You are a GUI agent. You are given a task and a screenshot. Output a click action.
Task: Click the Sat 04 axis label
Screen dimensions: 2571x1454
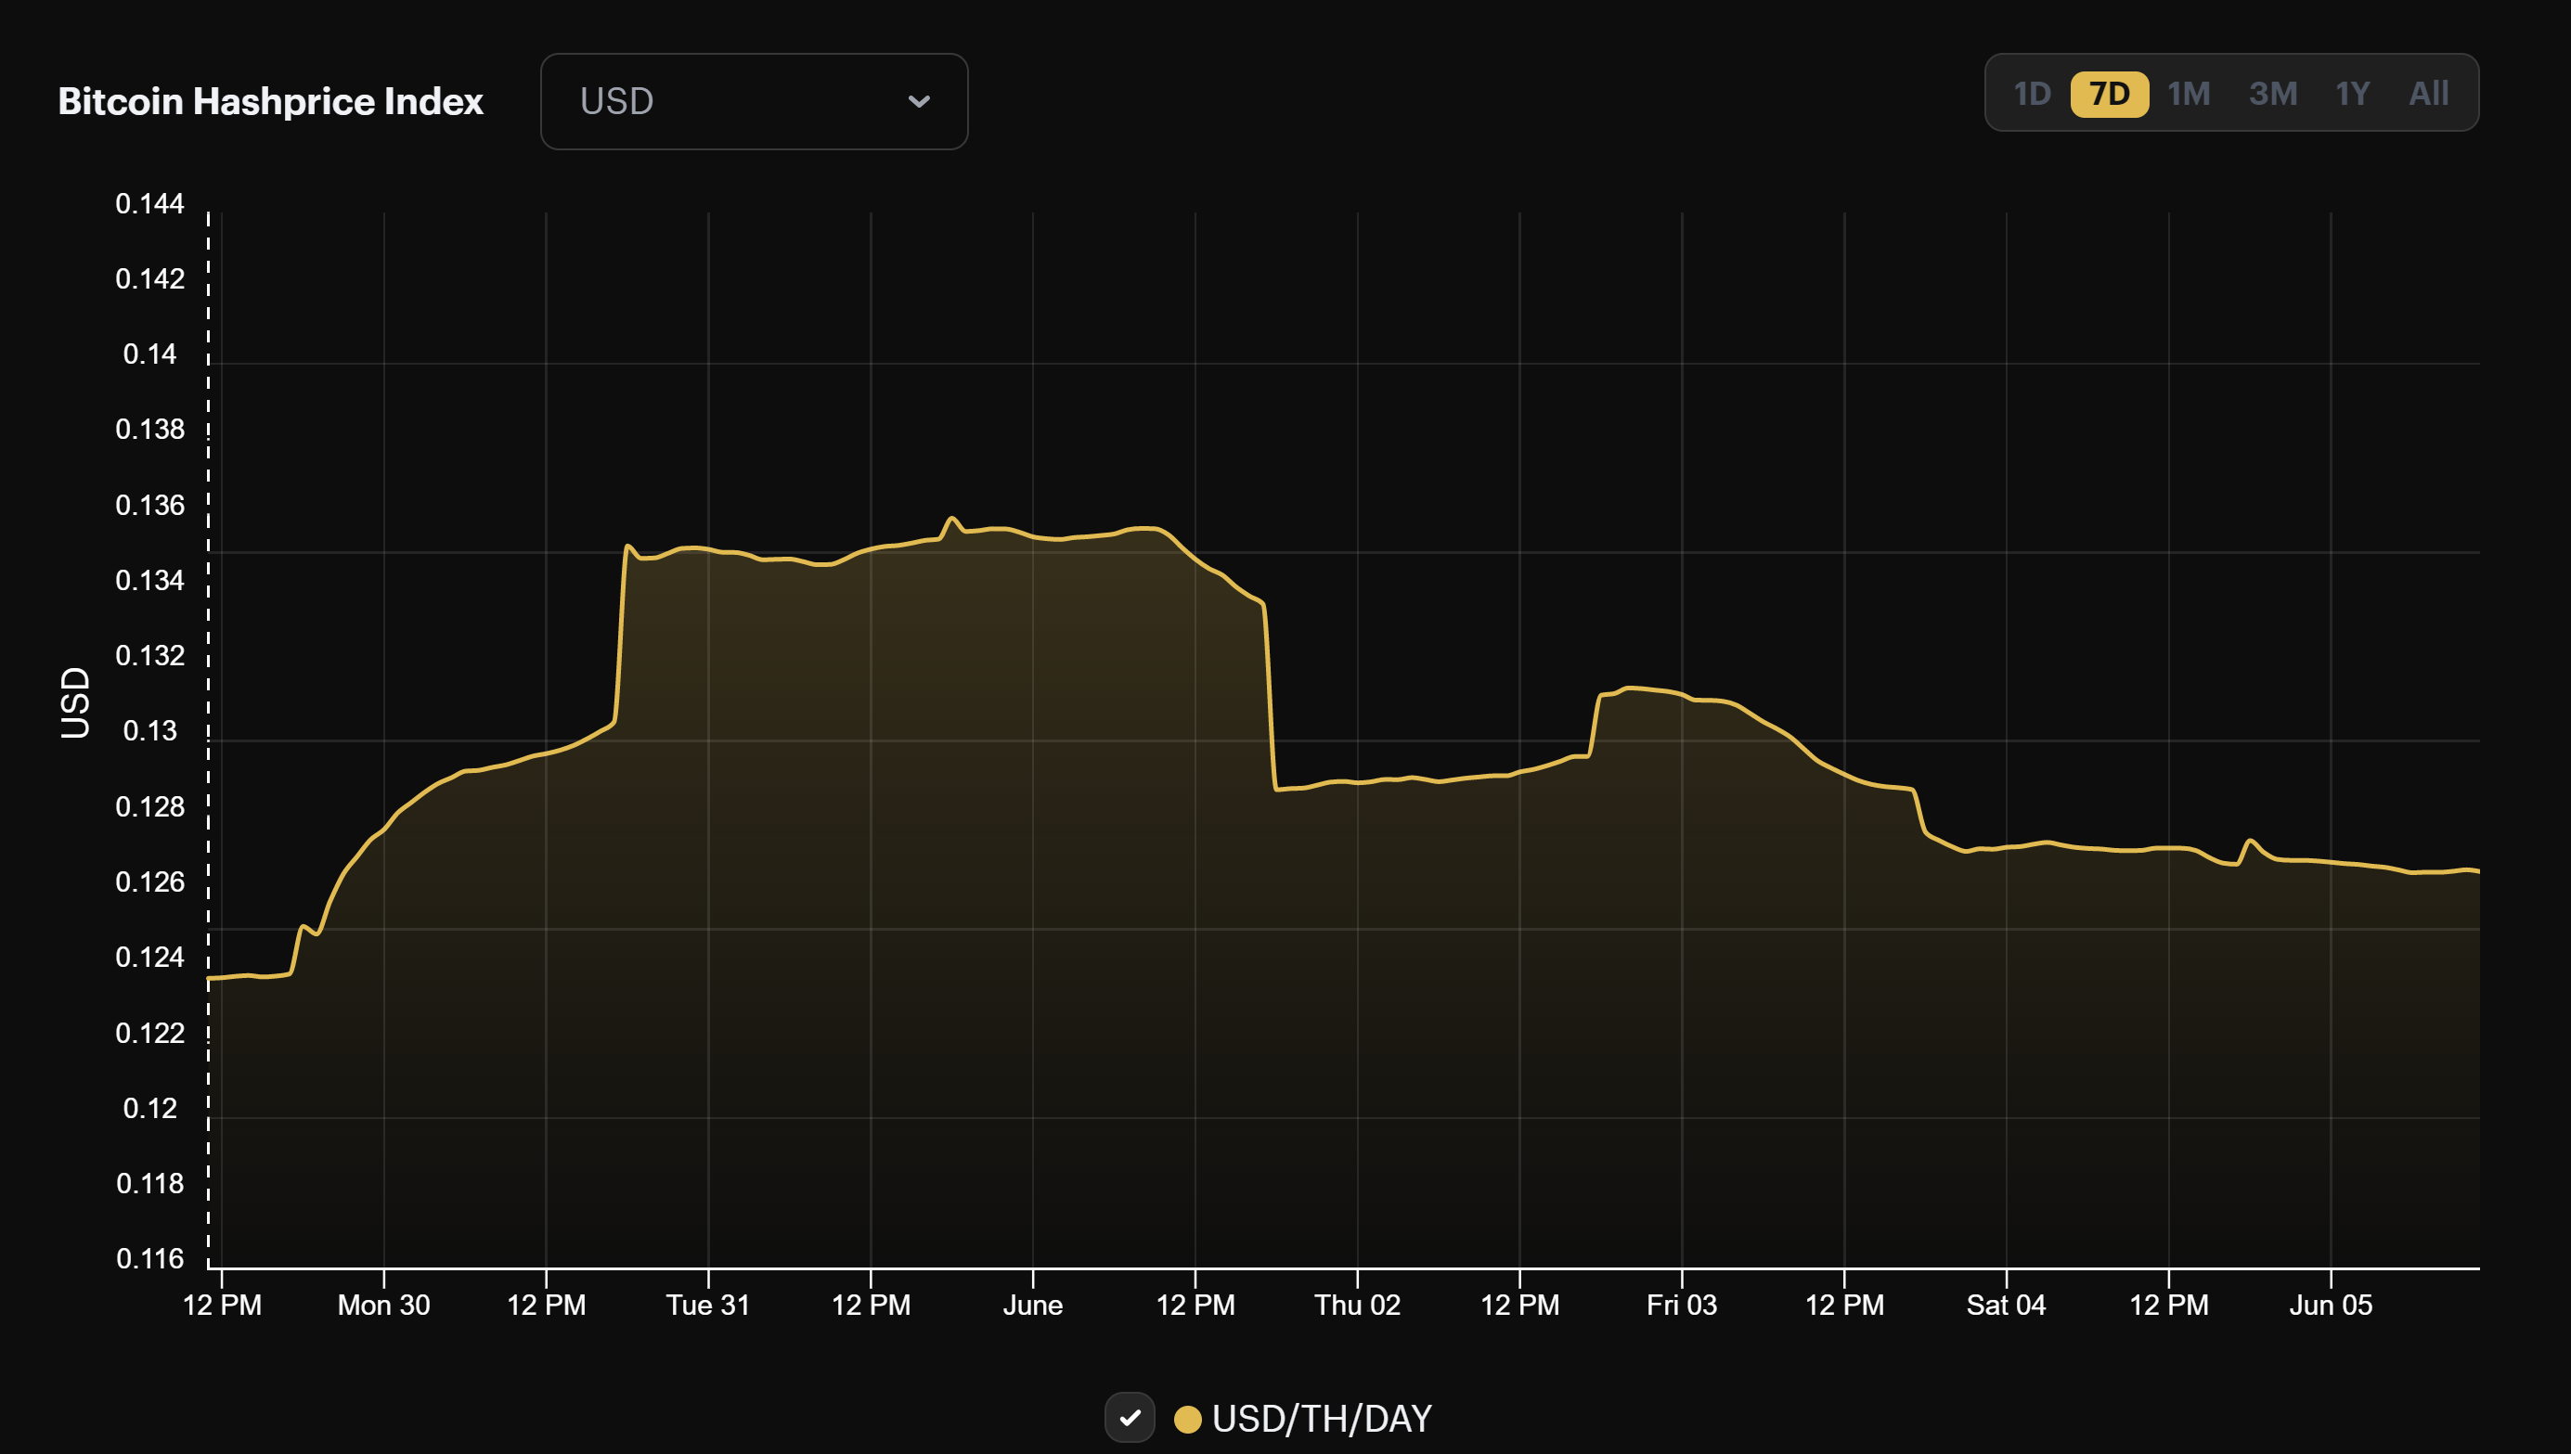pos(2006,1305)
